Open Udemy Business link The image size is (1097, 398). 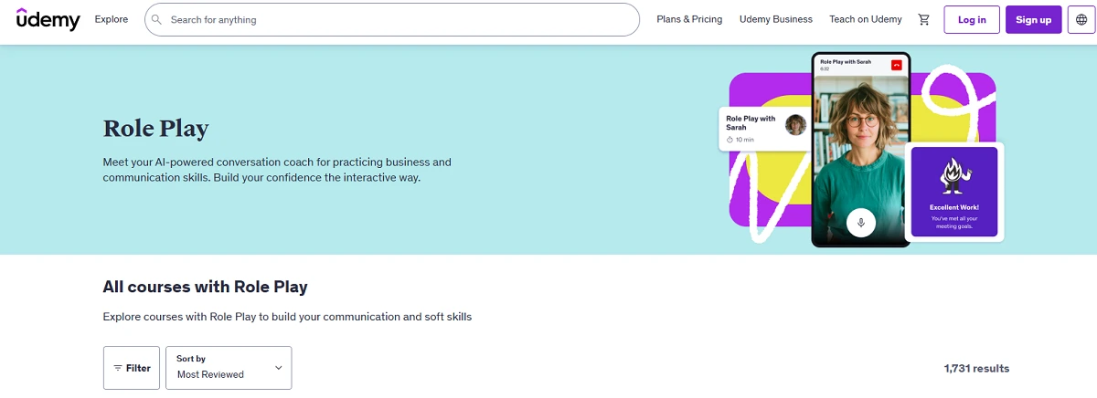(775, 19)
